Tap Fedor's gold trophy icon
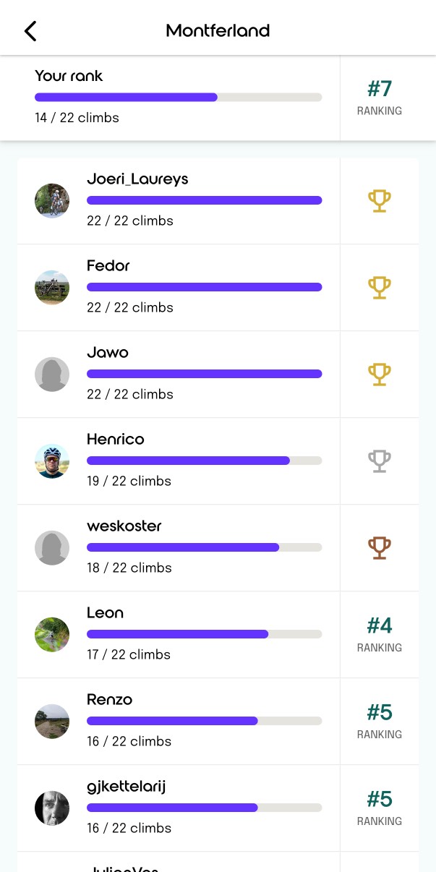The height and width of the screenshot is (872, 436). 380,287
